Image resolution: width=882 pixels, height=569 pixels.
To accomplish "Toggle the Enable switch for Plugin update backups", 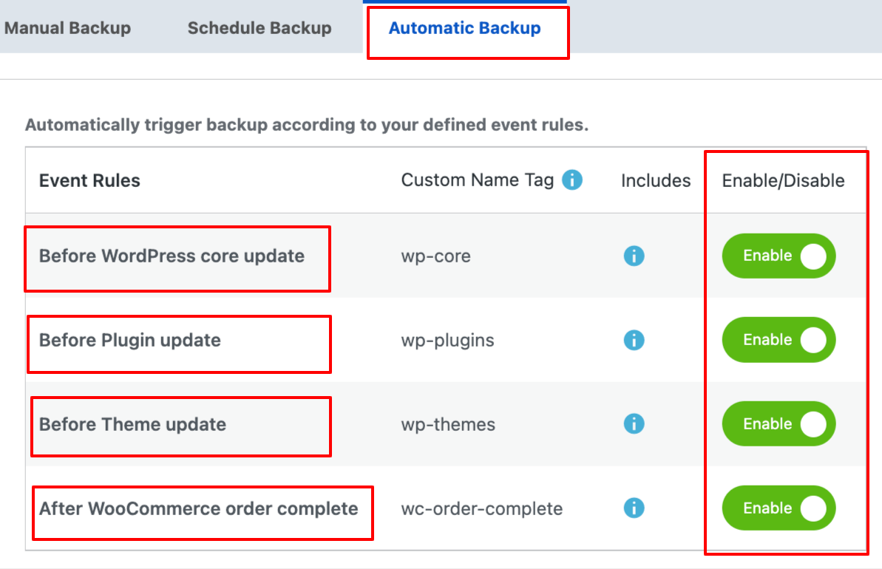I will pos(778,340).
